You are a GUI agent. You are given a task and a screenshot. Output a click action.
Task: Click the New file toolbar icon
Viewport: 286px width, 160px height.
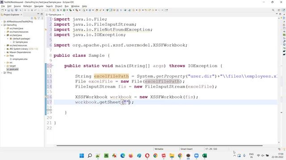pos(2,10)
